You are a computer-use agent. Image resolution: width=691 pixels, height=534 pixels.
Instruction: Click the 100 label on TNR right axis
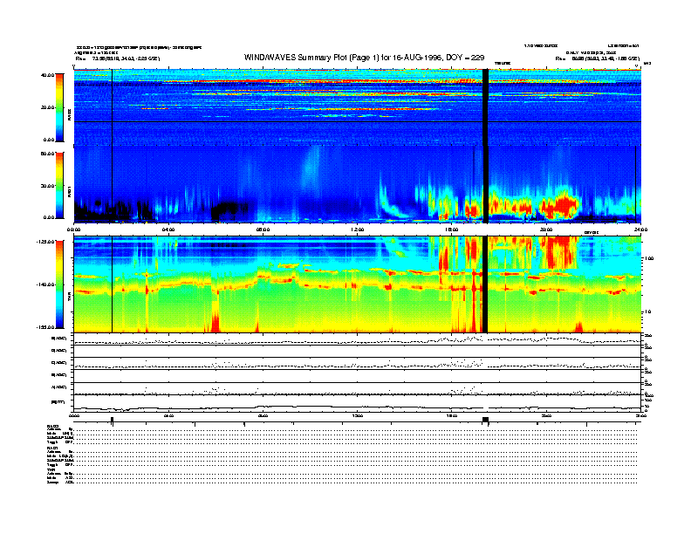coord(649,258)
